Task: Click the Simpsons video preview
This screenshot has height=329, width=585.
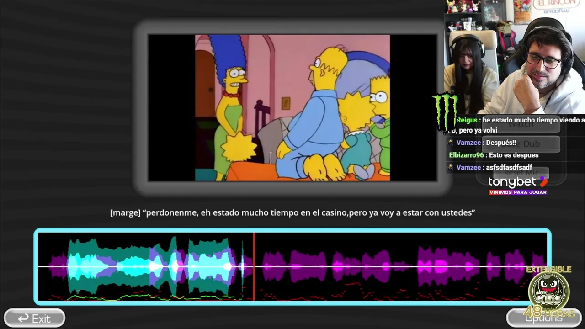Action: pos(292,108)
